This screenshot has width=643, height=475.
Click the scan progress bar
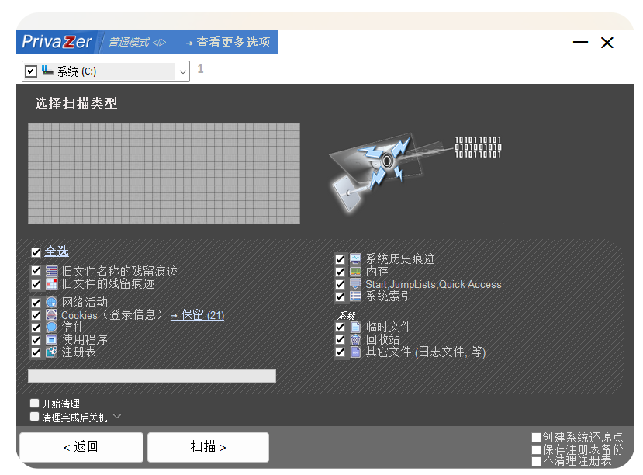click(152, 376)
